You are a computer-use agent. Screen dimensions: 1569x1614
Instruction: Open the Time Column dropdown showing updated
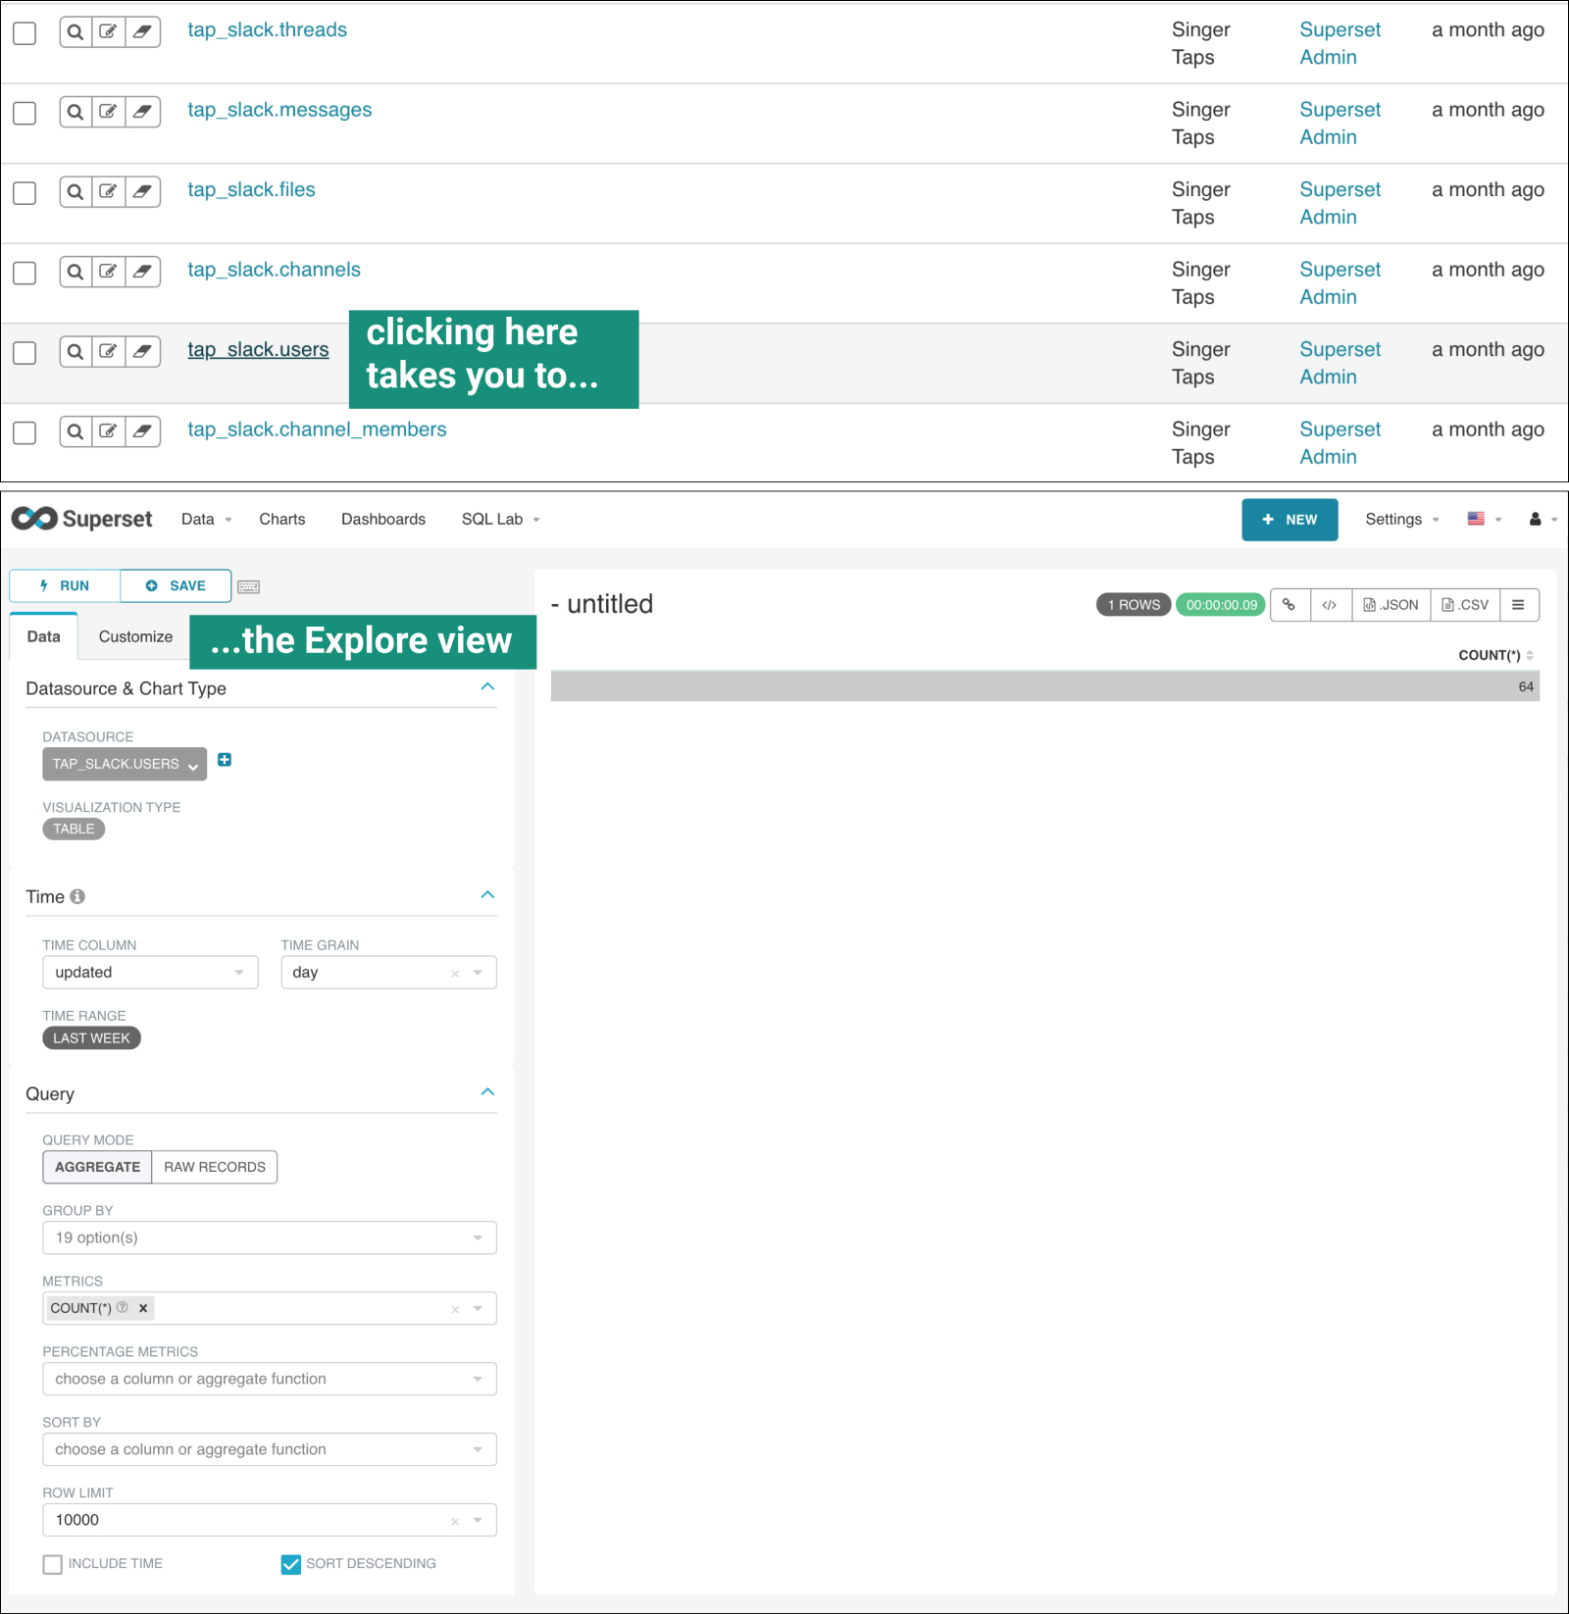[x=150, y=973]
